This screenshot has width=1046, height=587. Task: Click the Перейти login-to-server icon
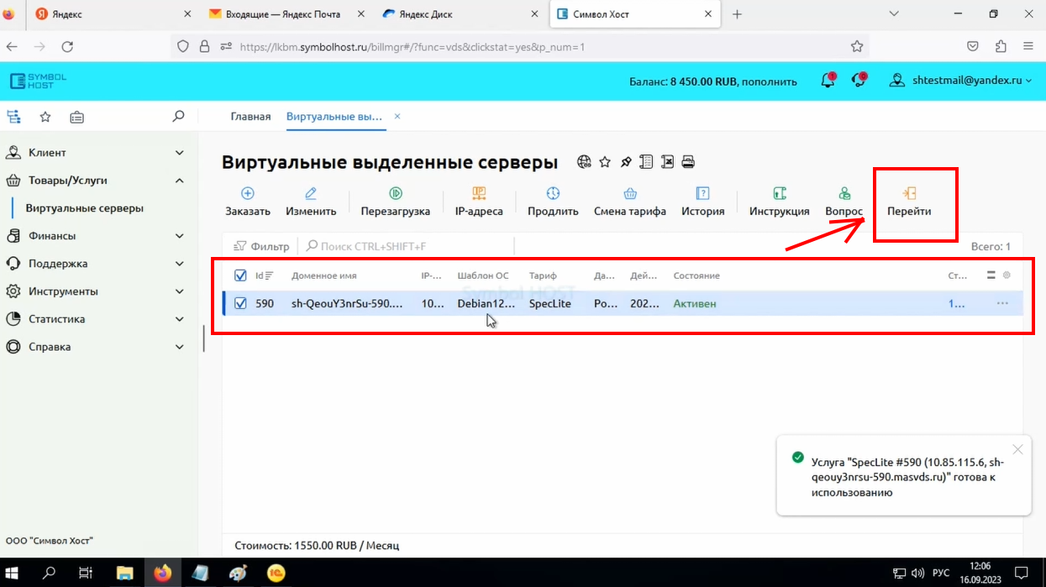pyautogui.click(x=909, y=193)
